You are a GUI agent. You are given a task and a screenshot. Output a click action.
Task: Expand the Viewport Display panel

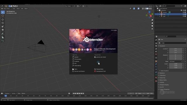164,85
